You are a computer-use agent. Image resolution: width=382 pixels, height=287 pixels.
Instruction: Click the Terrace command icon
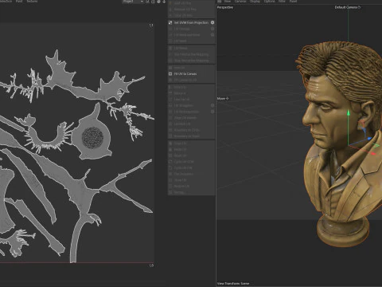(x=170, y=192)
